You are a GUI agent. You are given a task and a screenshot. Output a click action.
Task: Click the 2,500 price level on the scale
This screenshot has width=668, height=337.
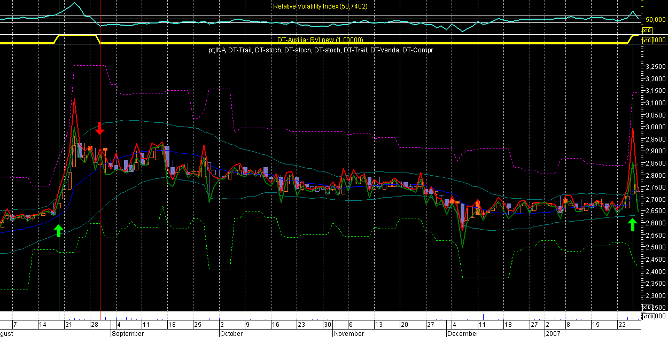[655, 248]
